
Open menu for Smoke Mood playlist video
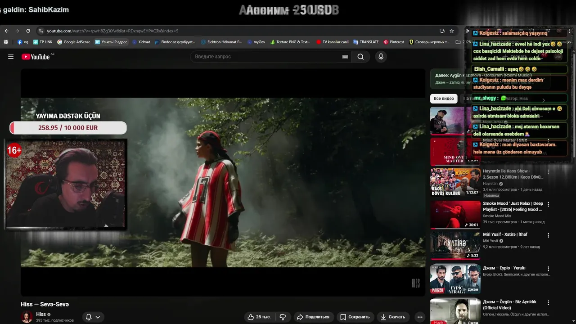point(548,204)
